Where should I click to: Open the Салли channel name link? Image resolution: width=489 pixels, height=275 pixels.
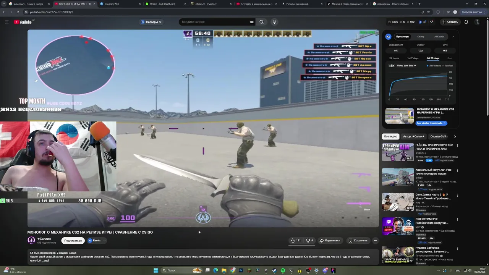(44, 239)
